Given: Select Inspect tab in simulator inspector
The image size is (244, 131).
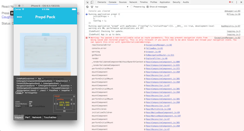Looking at the screenshot, I should pyautogui.click(x=19, y=117).
